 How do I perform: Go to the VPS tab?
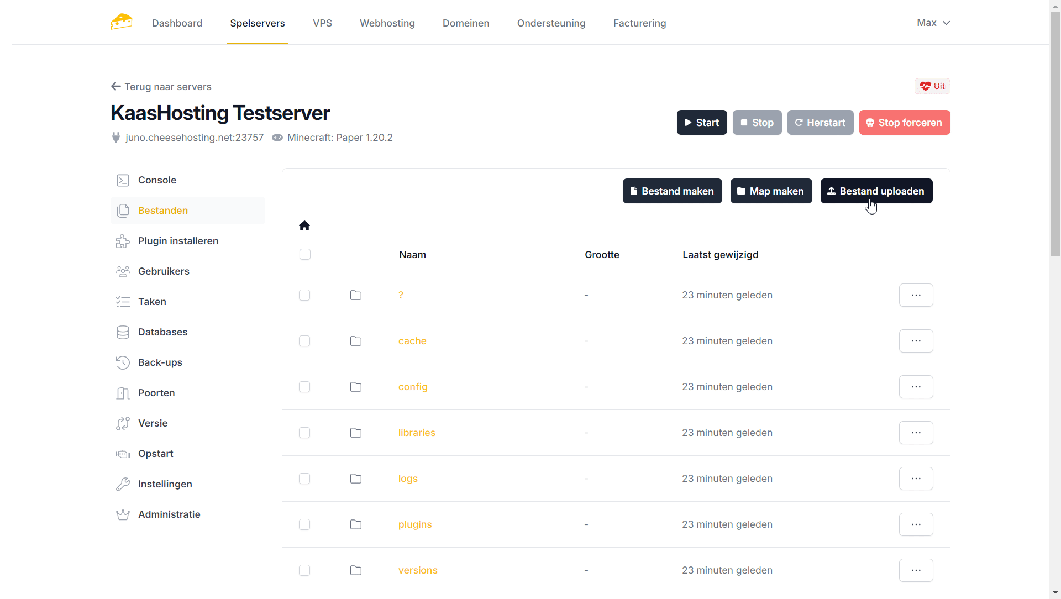pyautogui.click(x=322, y=23)
